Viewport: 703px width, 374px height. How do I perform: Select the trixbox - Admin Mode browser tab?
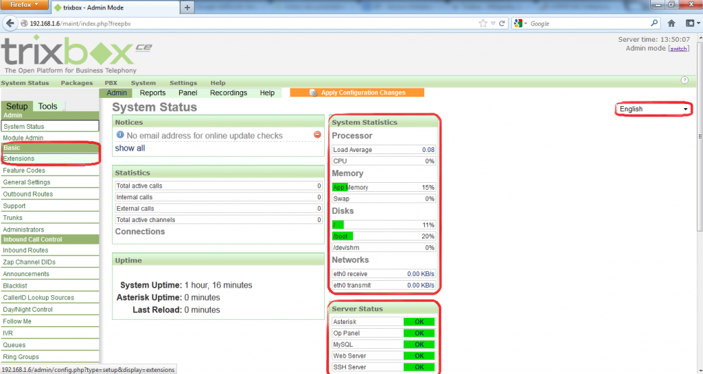click(115, 8)
